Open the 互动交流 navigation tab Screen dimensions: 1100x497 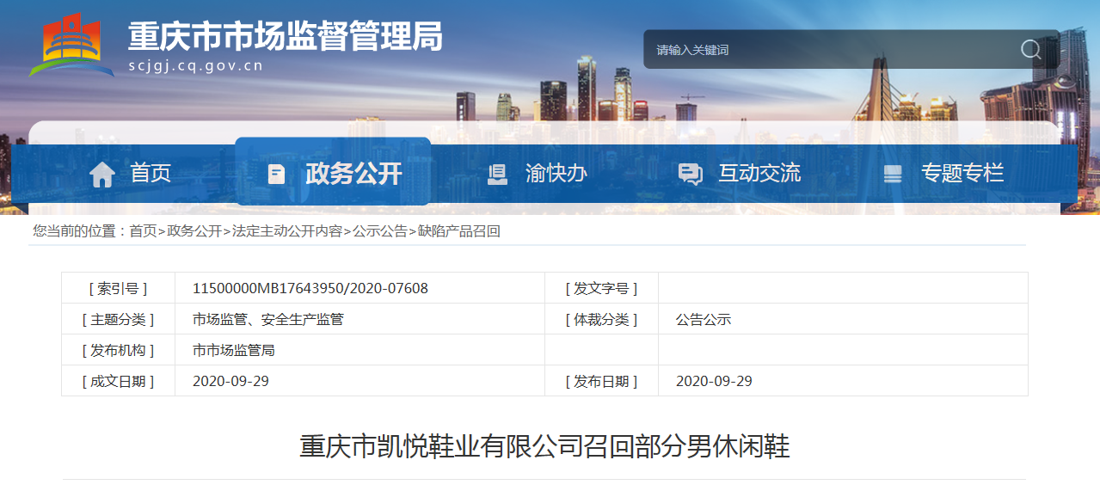tap(740, 174)
